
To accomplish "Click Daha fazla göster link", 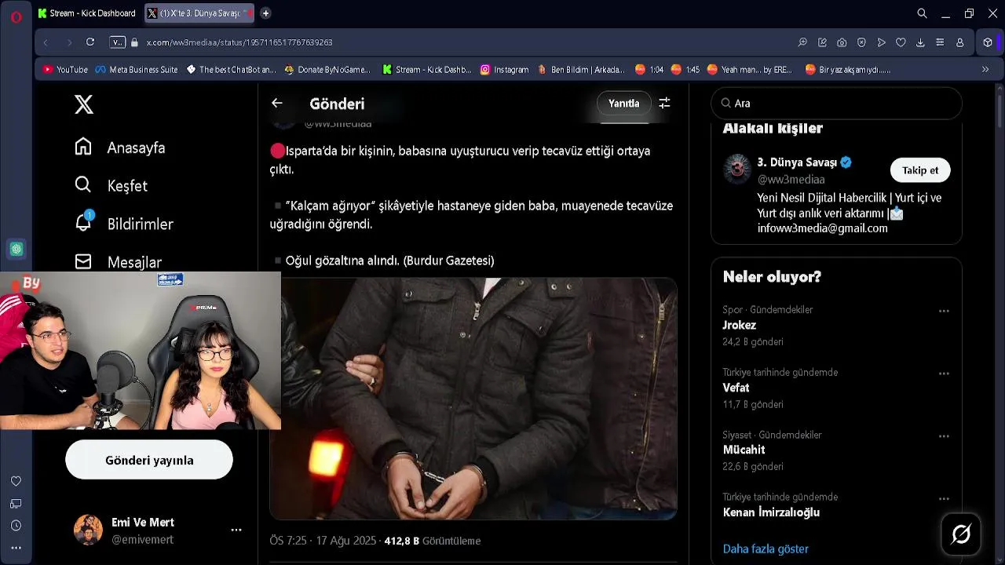I will click(766, 549).
